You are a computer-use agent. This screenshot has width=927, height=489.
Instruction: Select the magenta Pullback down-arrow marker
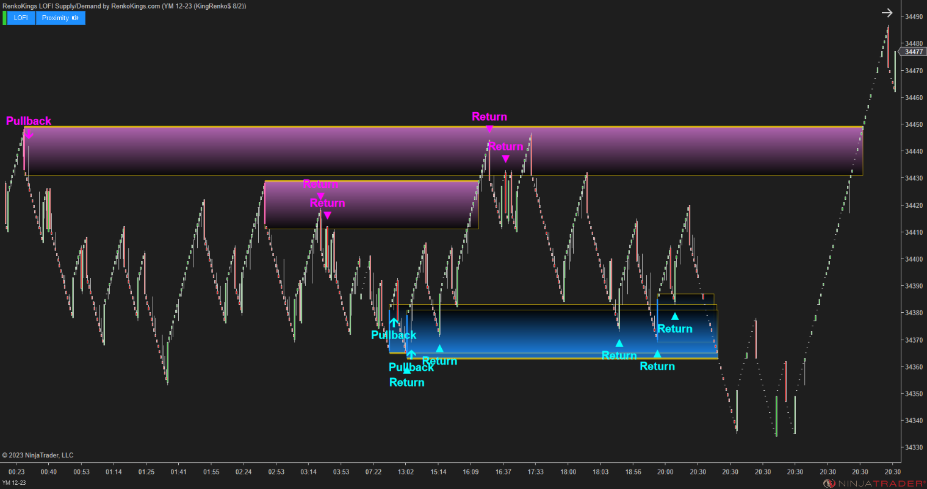click(x=28, y=134)
